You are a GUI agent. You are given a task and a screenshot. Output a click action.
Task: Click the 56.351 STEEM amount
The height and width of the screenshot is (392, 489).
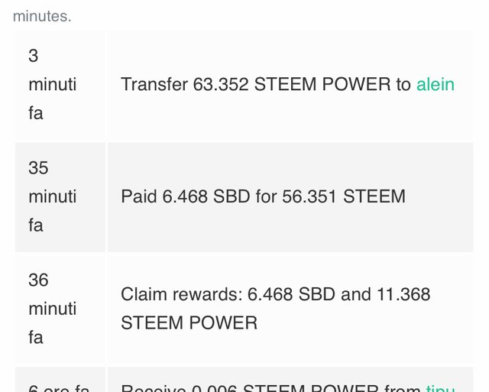[x=343, y=196]
